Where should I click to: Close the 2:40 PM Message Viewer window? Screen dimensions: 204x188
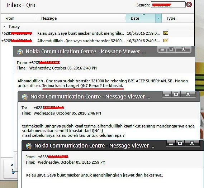[183, 49]
